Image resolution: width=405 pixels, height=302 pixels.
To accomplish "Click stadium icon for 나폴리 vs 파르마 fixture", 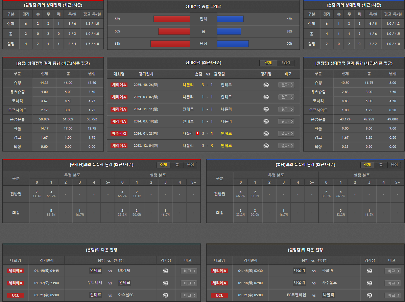I will pyautogui.click(x=370, y=271).
